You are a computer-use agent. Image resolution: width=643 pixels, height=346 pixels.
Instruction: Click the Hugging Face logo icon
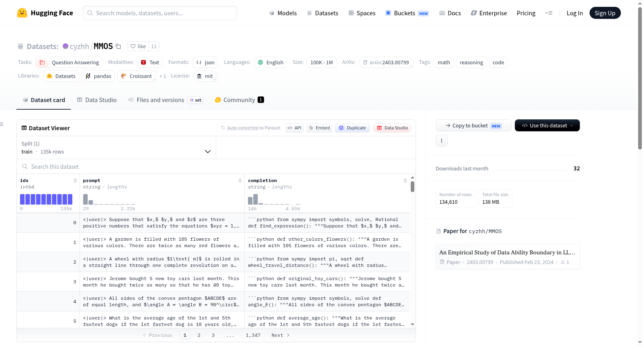pyautogui.click(x=22, y=13)
